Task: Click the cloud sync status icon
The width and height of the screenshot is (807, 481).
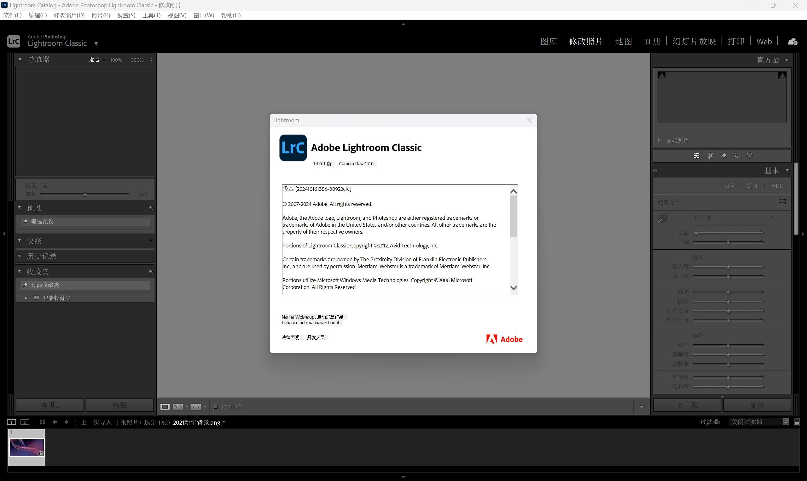Action: [x=792, y=42]
